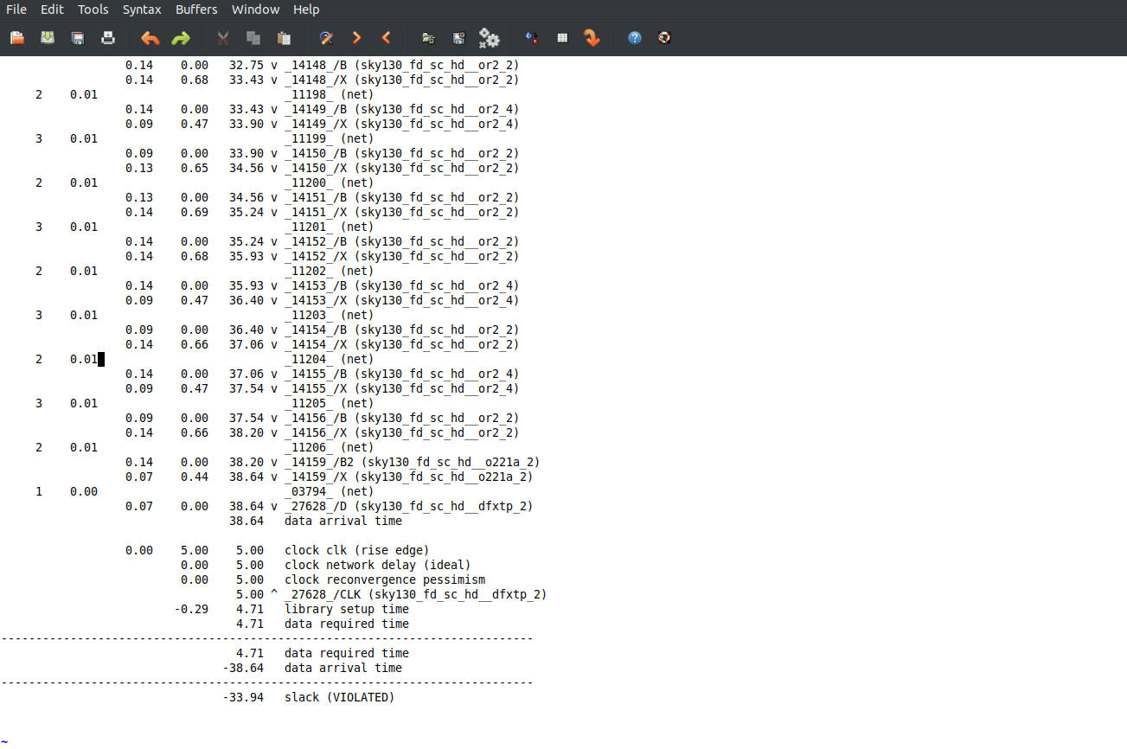This screenshot has height=749, width=1127.
Task: Open the Buffers menu
Action: click(x=195, y=10)
